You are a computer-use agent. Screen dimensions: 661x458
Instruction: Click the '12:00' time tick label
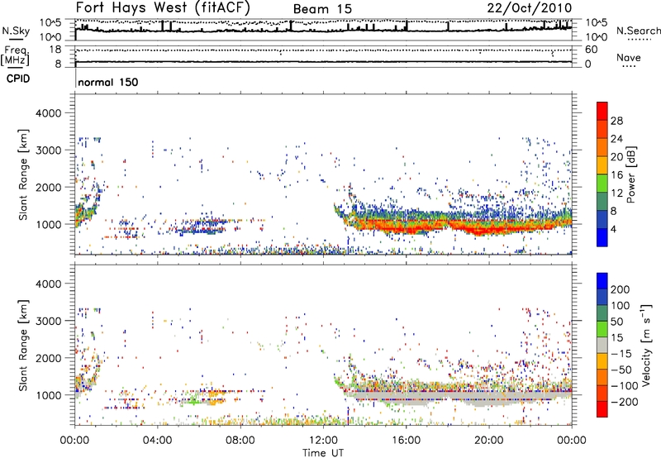(x=323, y=441)
